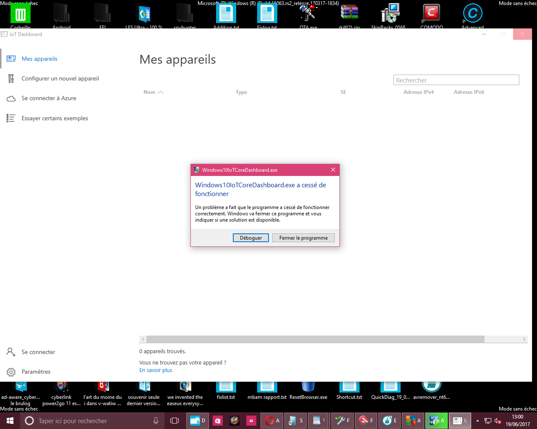Click the Mes appareils page heading
537x429 pixels.
[177, 59]
